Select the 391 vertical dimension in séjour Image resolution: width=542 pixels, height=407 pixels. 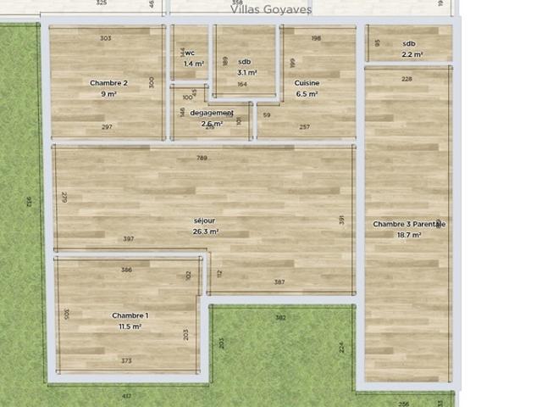click(x=341, y=220)
